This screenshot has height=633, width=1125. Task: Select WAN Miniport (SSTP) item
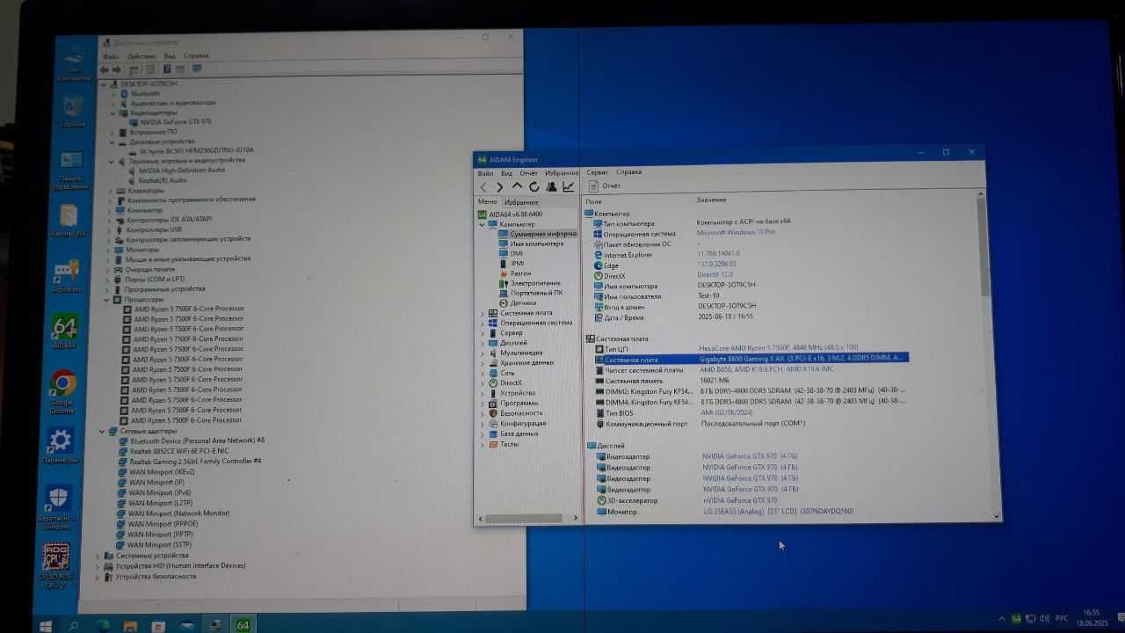153,544
